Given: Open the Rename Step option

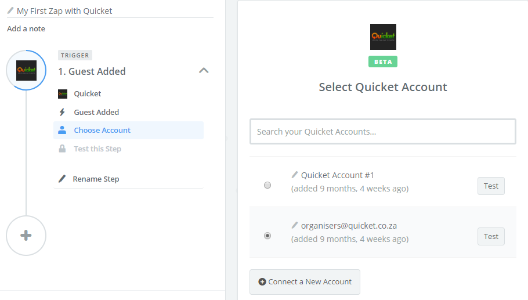Looking at the screenshot, I should point(96,179).
